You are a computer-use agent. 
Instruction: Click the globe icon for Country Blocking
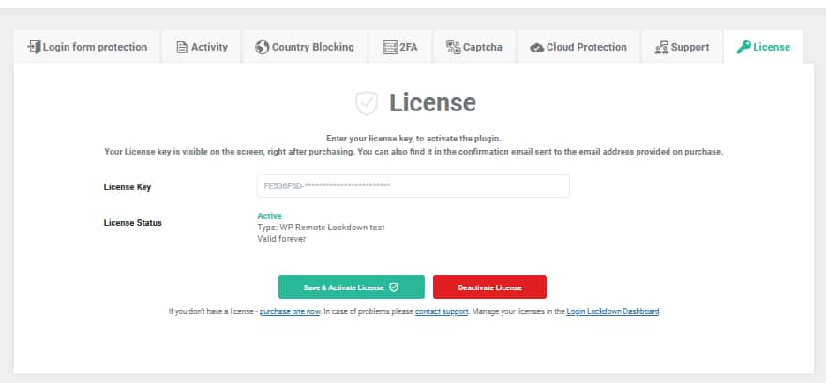point(262,48)
